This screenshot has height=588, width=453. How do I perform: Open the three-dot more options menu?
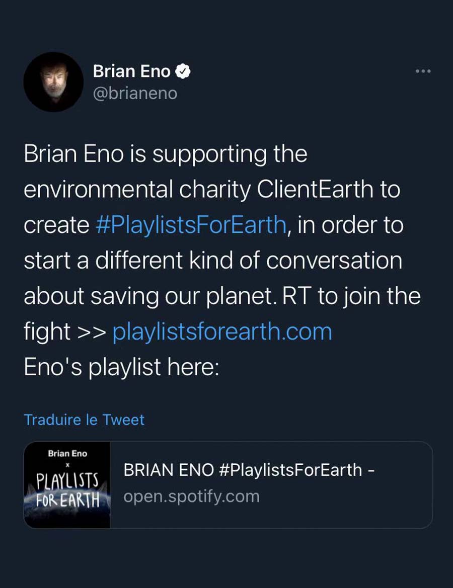pyautogui.click(x=423, y=72)
